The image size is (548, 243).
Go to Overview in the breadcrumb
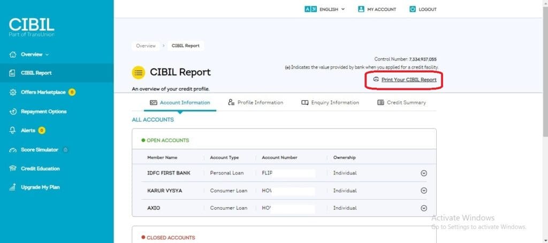(146, 46)
